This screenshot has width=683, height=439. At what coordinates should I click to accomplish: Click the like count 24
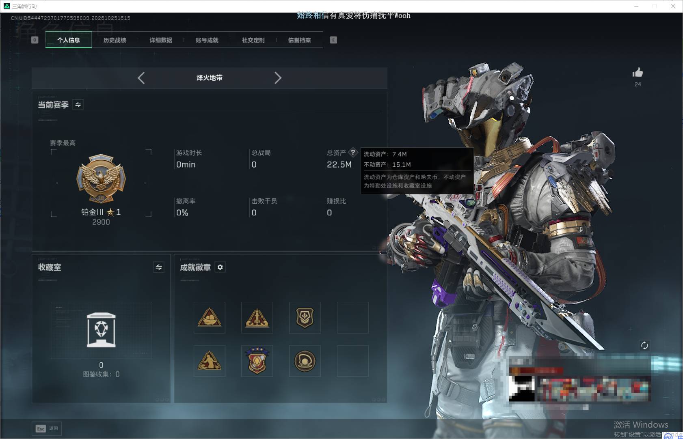coord(638,84)
